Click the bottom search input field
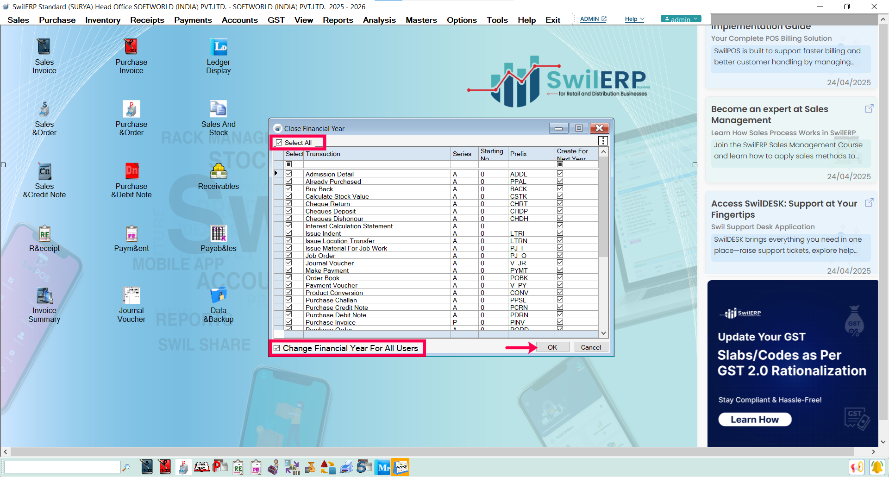The image size is (889, 477). click(x=63, y=467)
